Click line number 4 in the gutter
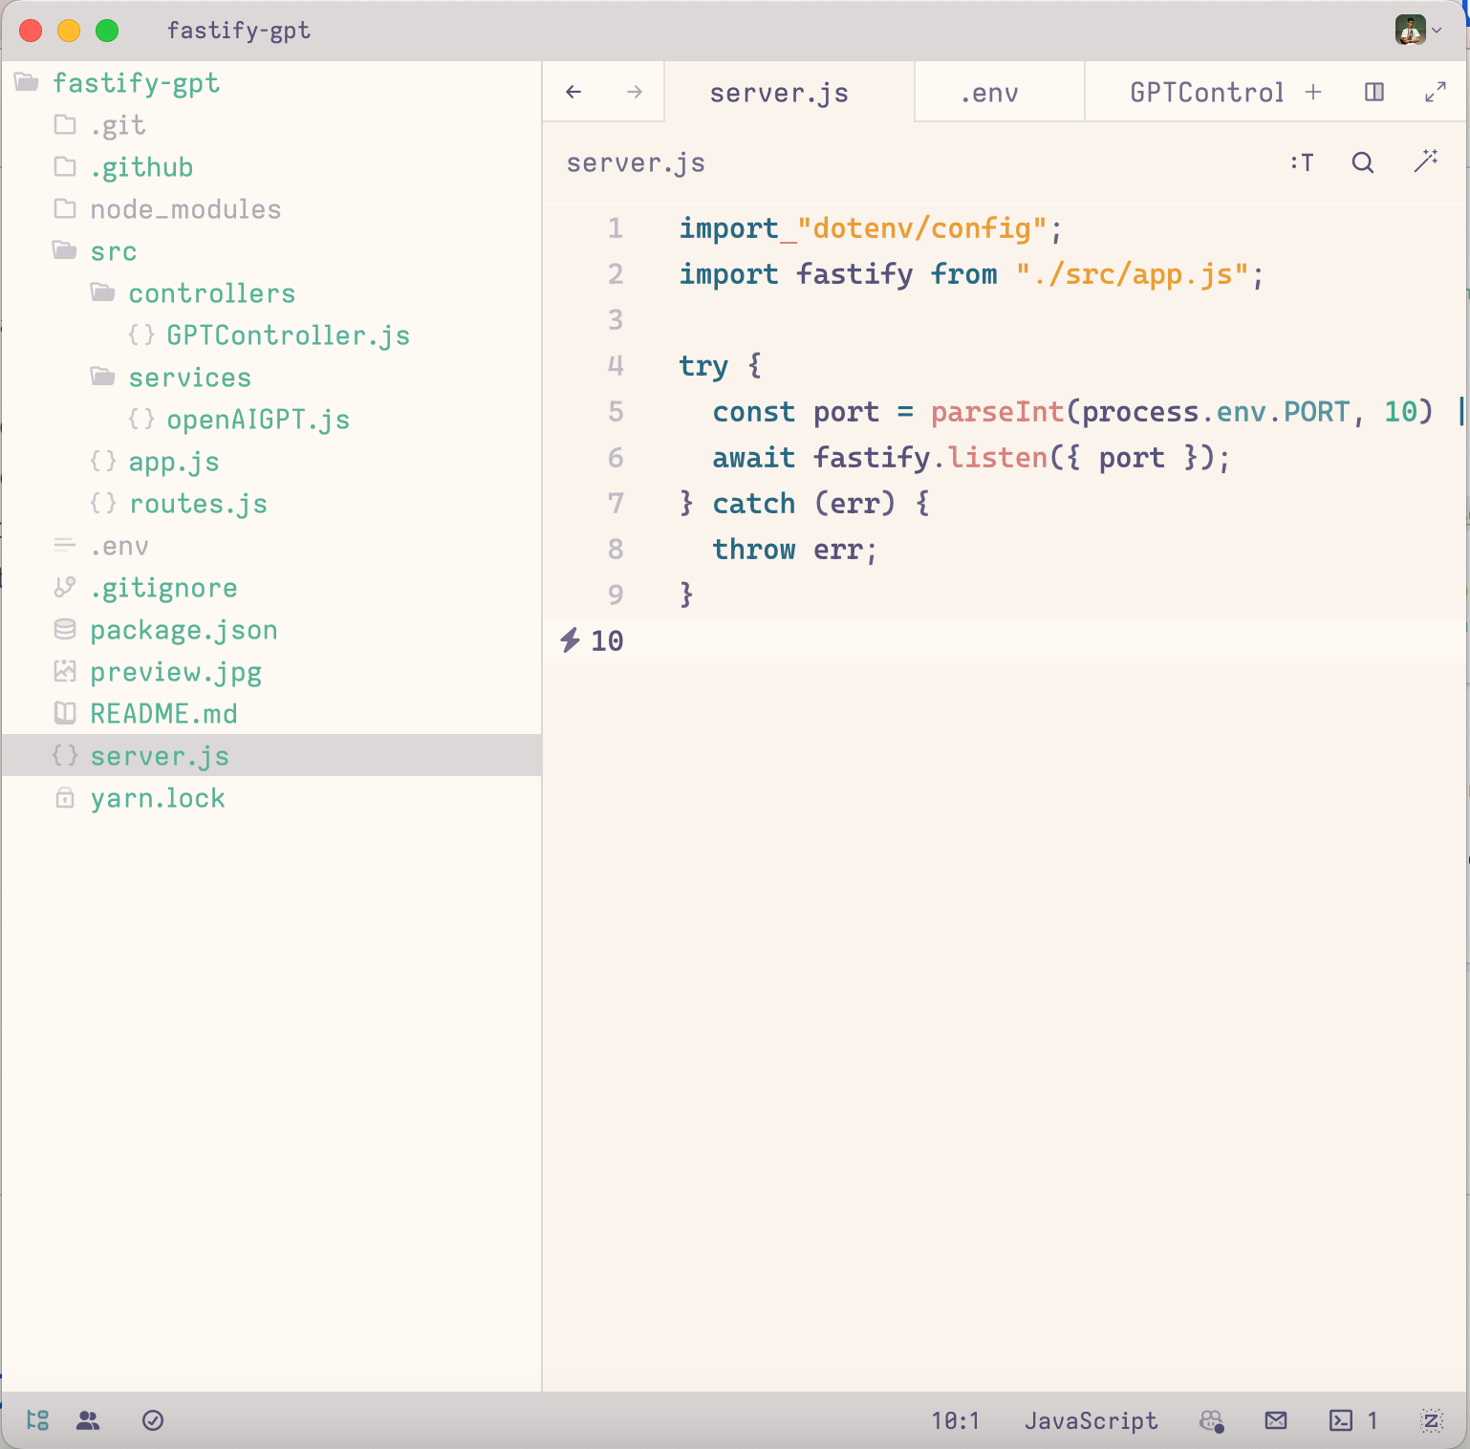This screenshot has height=1449, width=1470. 616,366
